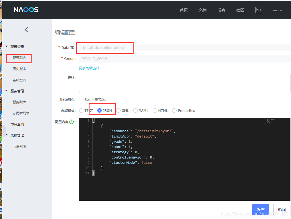
Task: Click the "grade" line in editor
Action: (121, 141)
